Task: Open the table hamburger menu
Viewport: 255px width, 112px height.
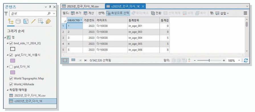Action: pyautogui.click(x=245, y=13)
